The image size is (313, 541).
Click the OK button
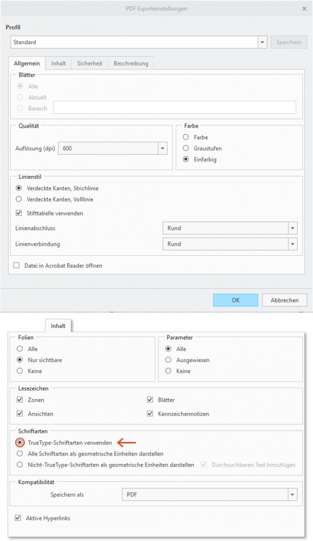[236, 300]
